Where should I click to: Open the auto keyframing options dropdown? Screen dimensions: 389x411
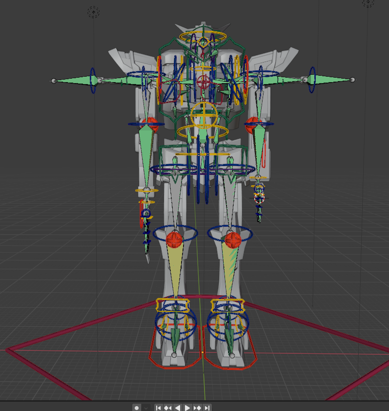pos(146,408)
